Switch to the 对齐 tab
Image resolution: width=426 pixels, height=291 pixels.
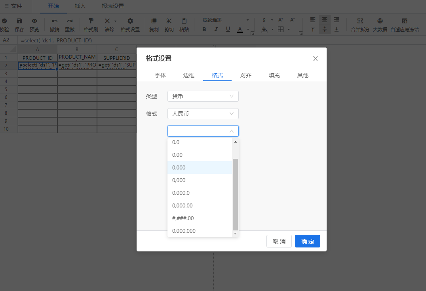[245, 75]
